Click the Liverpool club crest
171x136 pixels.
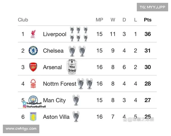[x=33, y=34]
